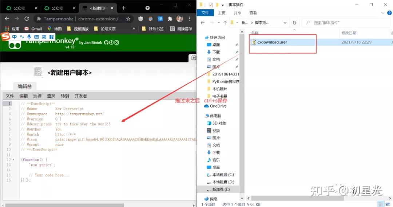This screenshot has height=207, width=393.
Task: Expand the Explorer ribbon chevron
Action: 383,13
